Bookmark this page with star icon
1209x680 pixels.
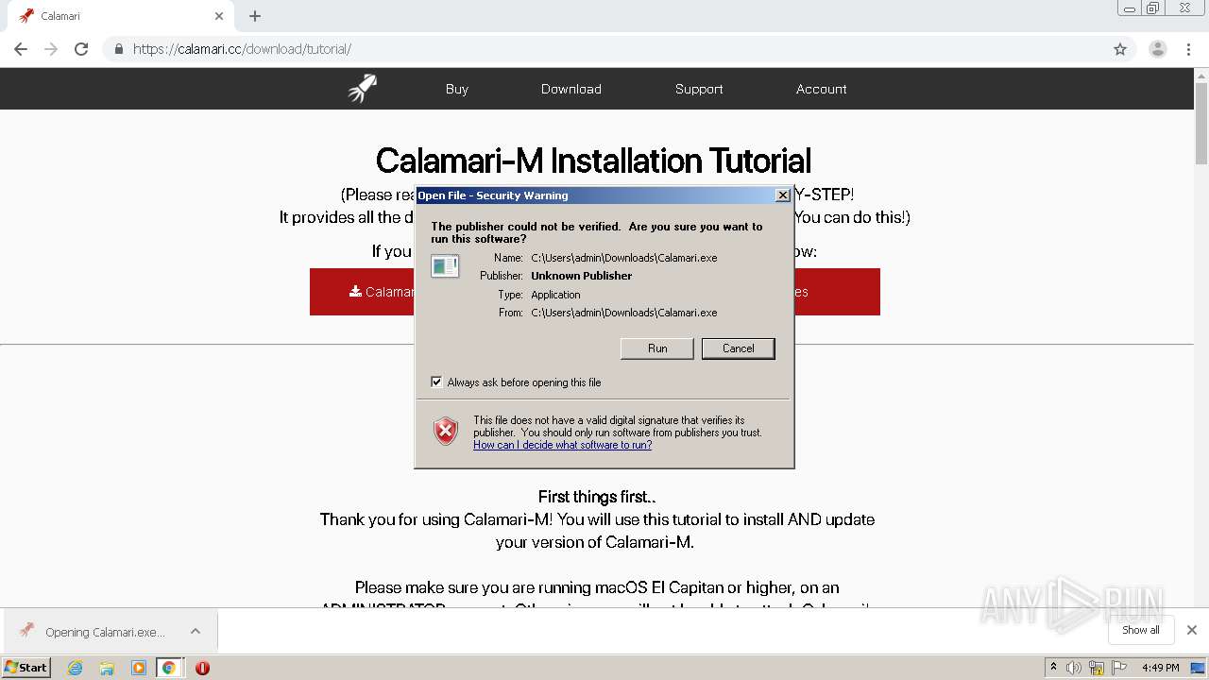point(1120,49)
